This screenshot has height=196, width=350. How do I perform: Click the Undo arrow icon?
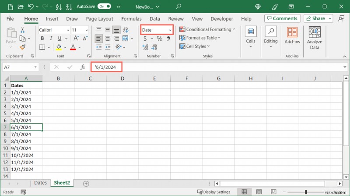point(31,7)
